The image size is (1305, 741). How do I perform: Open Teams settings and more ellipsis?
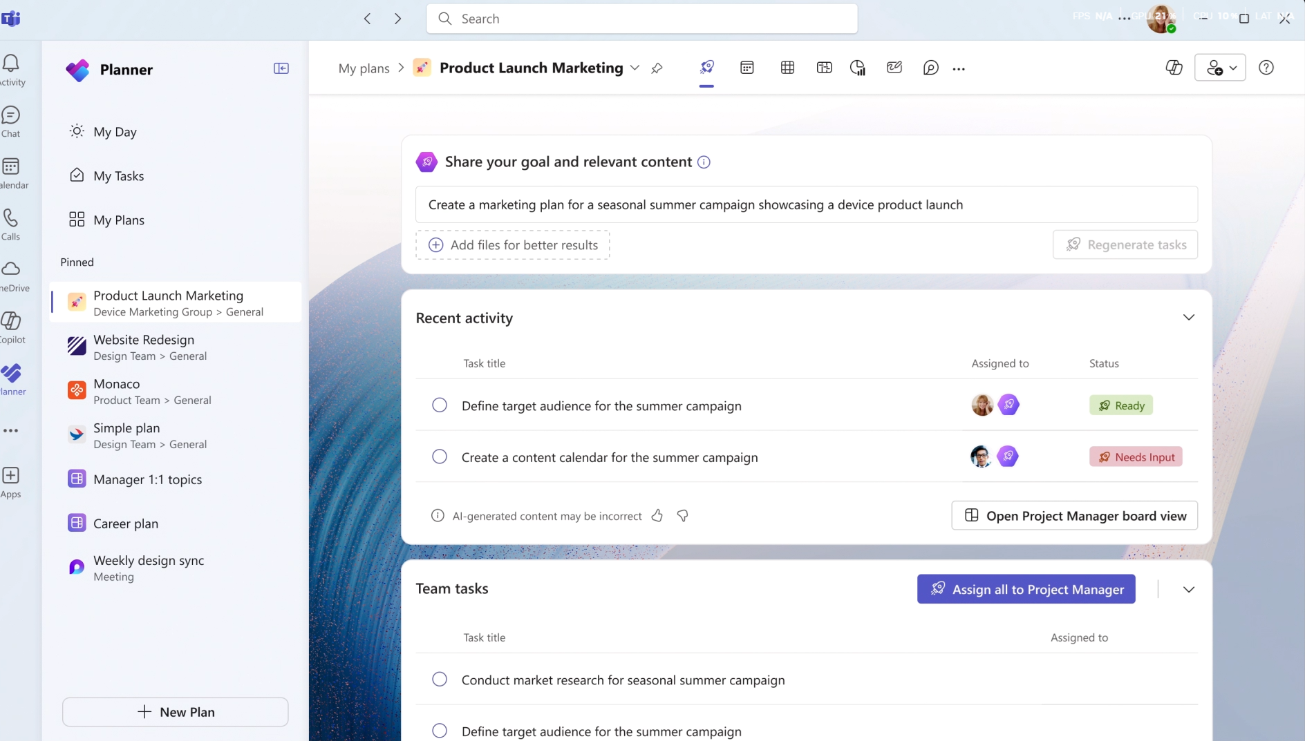(x=1125, y=19)
